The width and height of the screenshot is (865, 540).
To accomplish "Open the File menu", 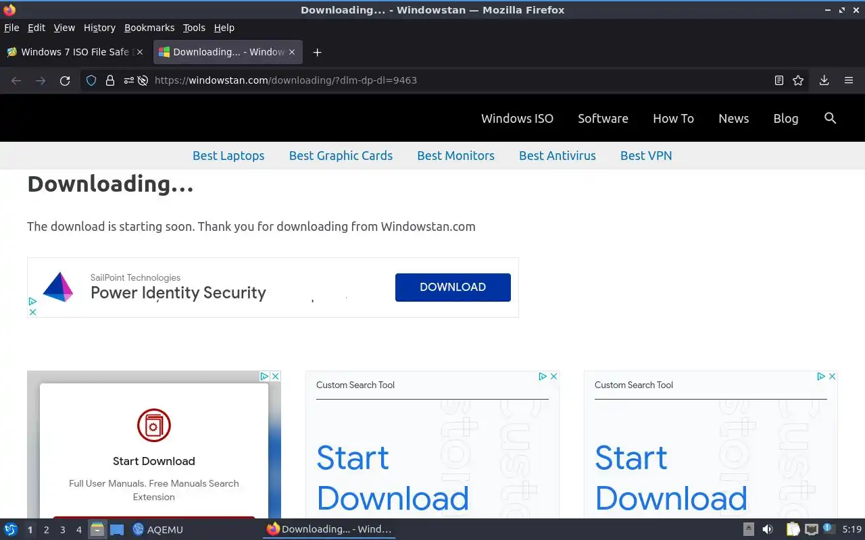I will 11,28.
